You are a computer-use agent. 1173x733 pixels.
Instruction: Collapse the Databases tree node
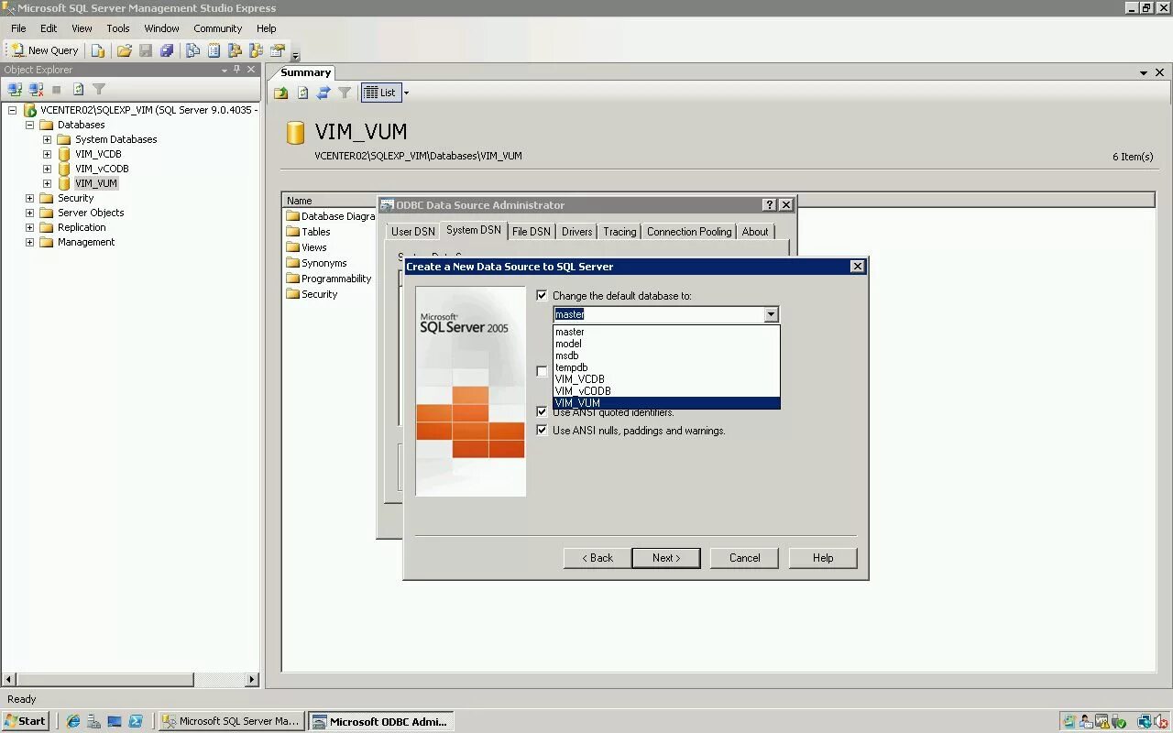tap(29, 125)
